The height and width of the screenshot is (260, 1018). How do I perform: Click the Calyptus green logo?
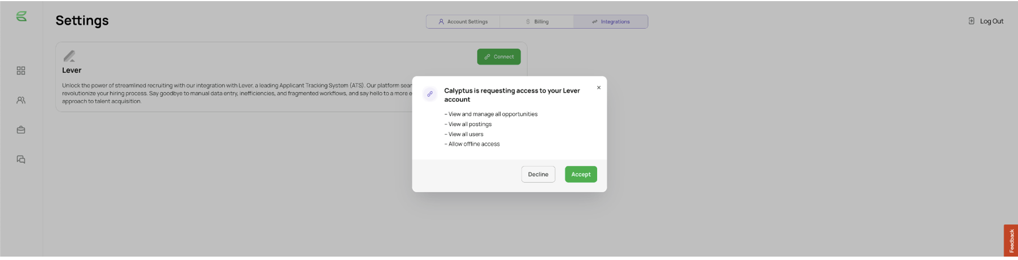21,16
